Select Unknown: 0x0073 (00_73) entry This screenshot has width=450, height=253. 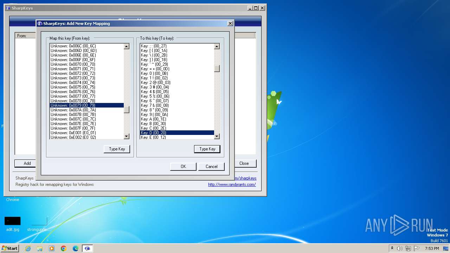tap(86, 78)
